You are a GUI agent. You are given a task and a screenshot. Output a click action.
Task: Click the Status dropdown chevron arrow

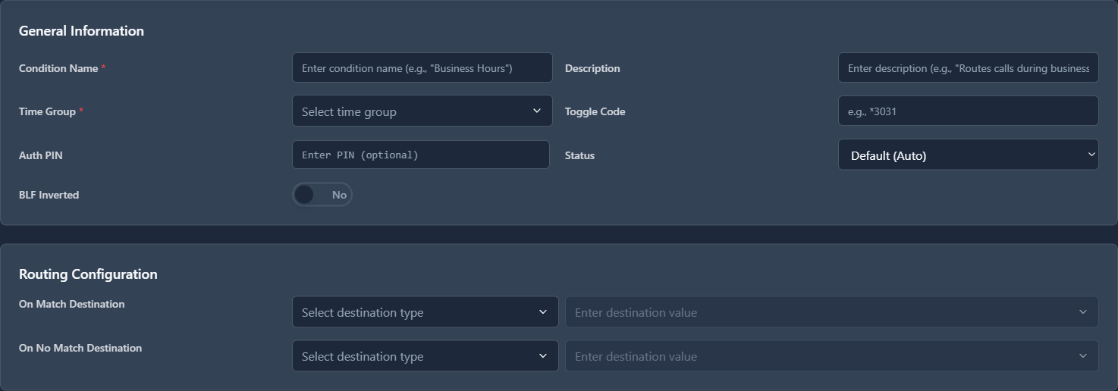pyautogui.click(x=1091, y=155)
